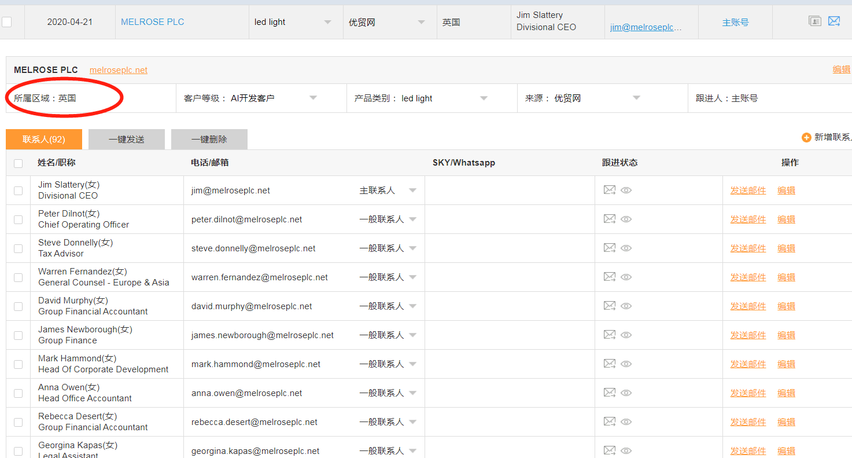
Task: Click eye view icon for Rebecca Desert
Action: tap(626, 422)
